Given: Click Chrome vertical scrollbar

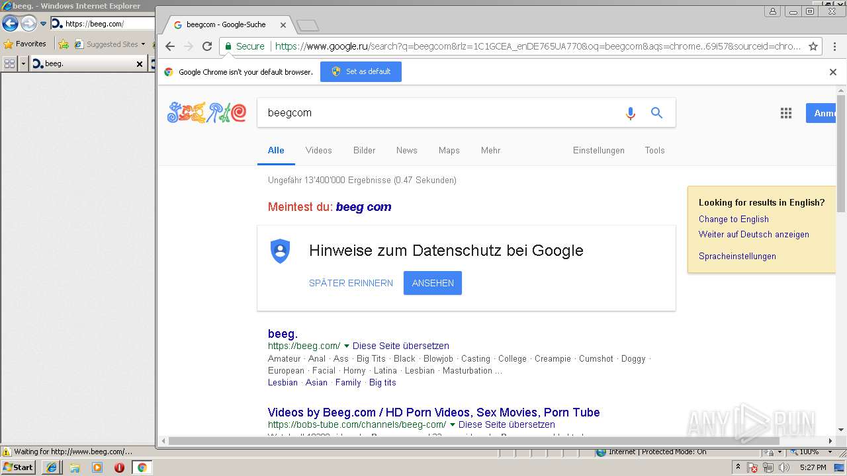Looking at the screenshot, I should point(841,153).
